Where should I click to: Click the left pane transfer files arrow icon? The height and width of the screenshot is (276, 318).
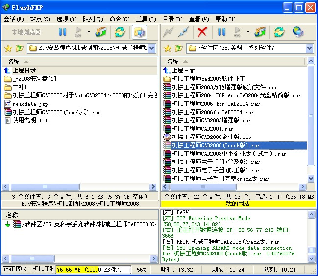101,32
